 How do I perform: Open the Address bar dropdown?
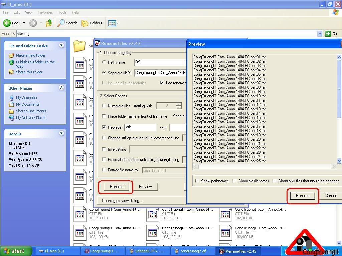(x=320, y=34)
